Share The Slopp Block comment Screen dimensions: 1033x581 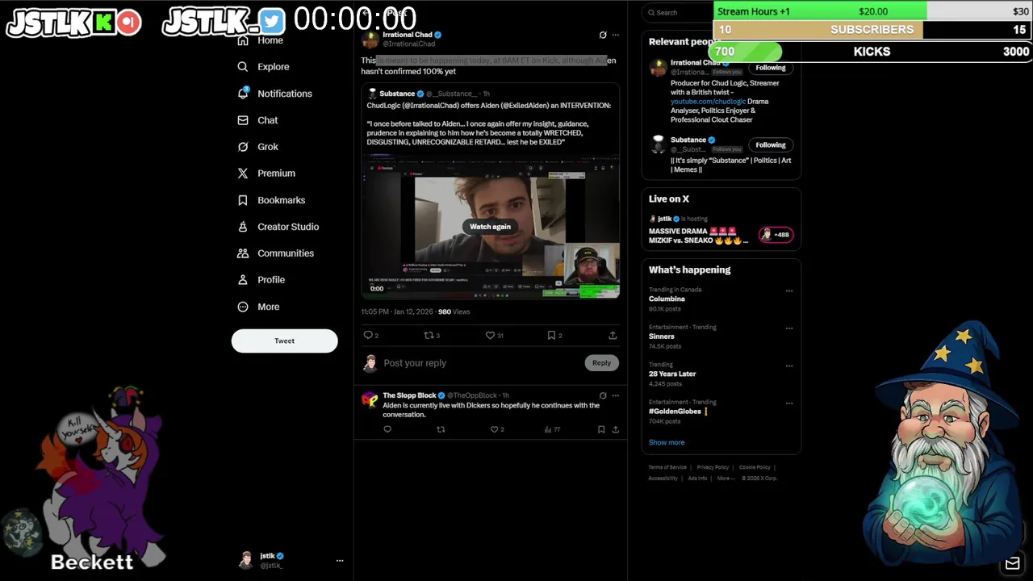616,429
